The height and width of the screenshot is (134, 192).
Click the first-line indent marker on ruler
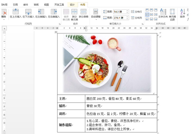[x=86, y=27]
